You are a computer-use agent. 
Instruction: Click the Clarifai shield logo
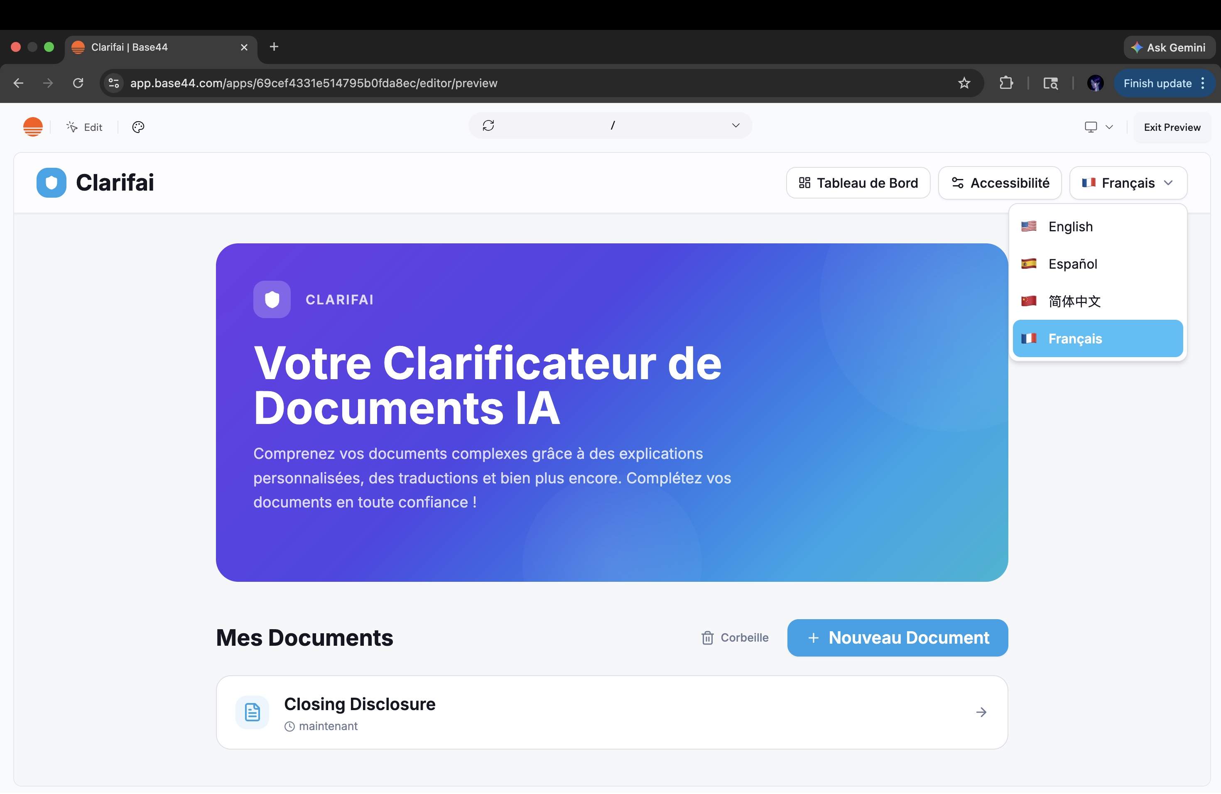51,182
